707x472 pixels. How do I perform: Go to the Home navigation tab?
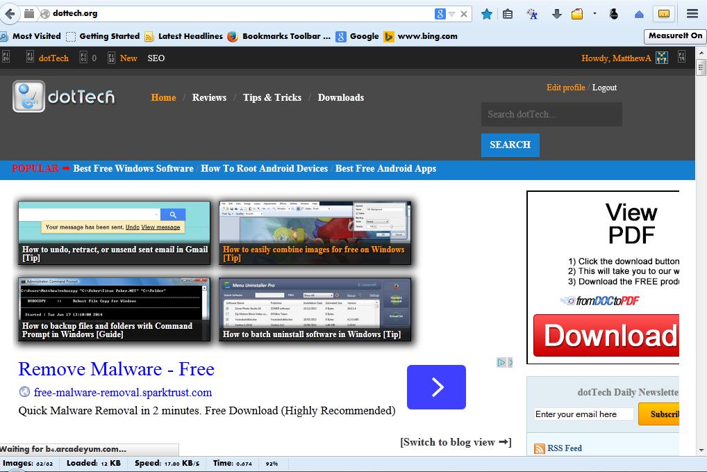(x=163, y=97)
